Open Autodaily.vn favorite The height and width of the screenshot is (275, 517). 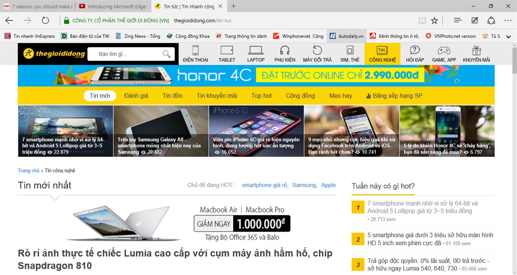coord(346,36)
